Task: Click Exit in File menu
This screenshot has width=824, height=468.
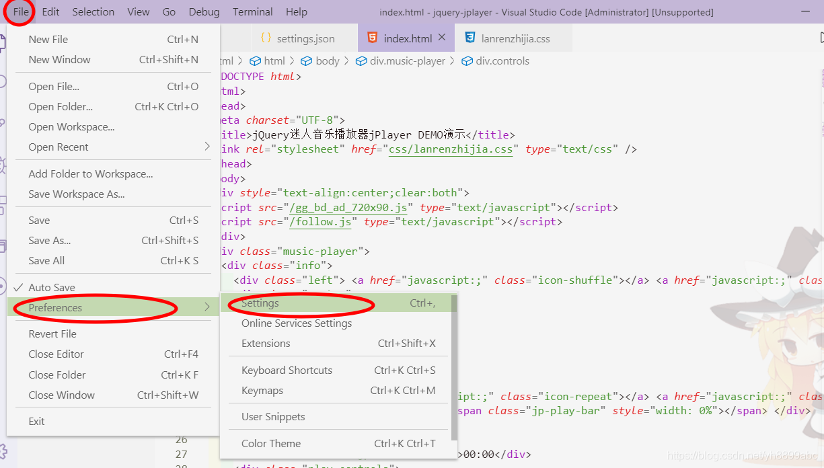Action: (x=113, y=422)
